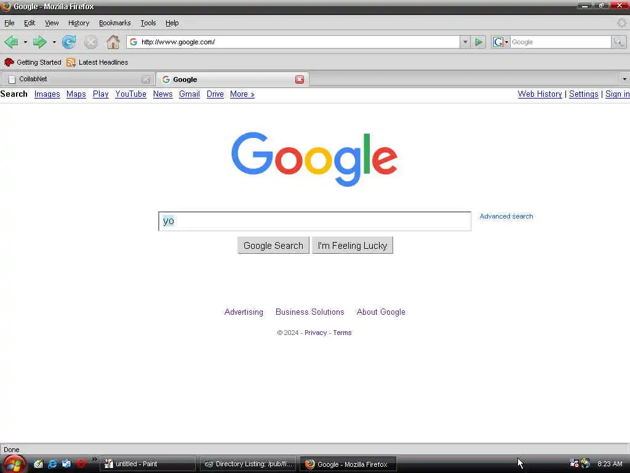Open the Latest Headlines RSS feed bookmark
The image size is (630, 473).
[x=97, y=62]
